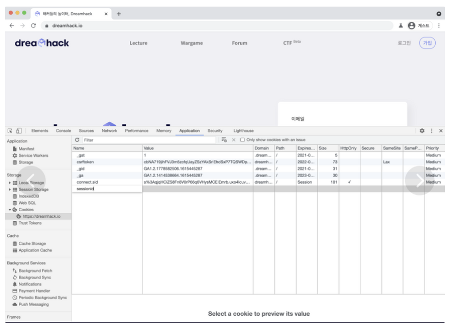
Task: Refresh the cookies table
Action: pos(77,140)
